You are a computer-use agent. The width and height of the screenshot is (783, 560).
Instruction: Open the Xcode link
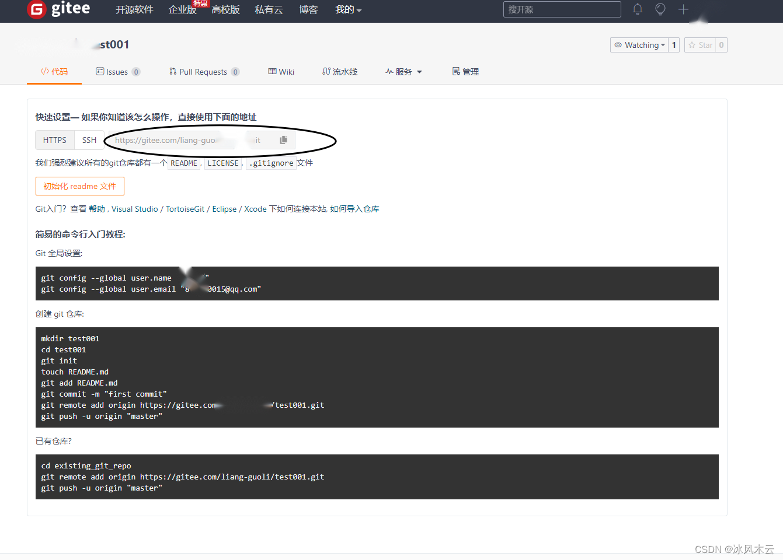tap(255, 209)
